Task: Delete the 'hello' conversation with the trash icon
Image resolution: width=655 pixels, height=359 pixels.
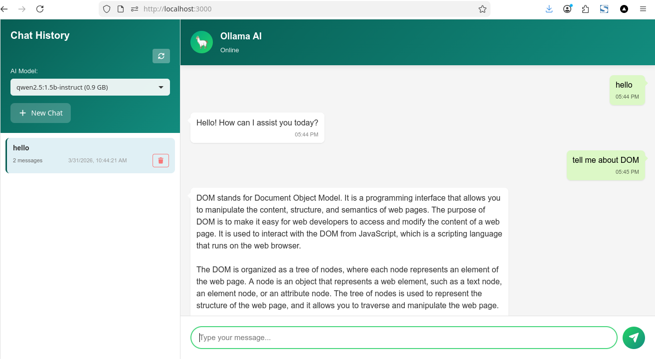Action: (x=161, y=160)
